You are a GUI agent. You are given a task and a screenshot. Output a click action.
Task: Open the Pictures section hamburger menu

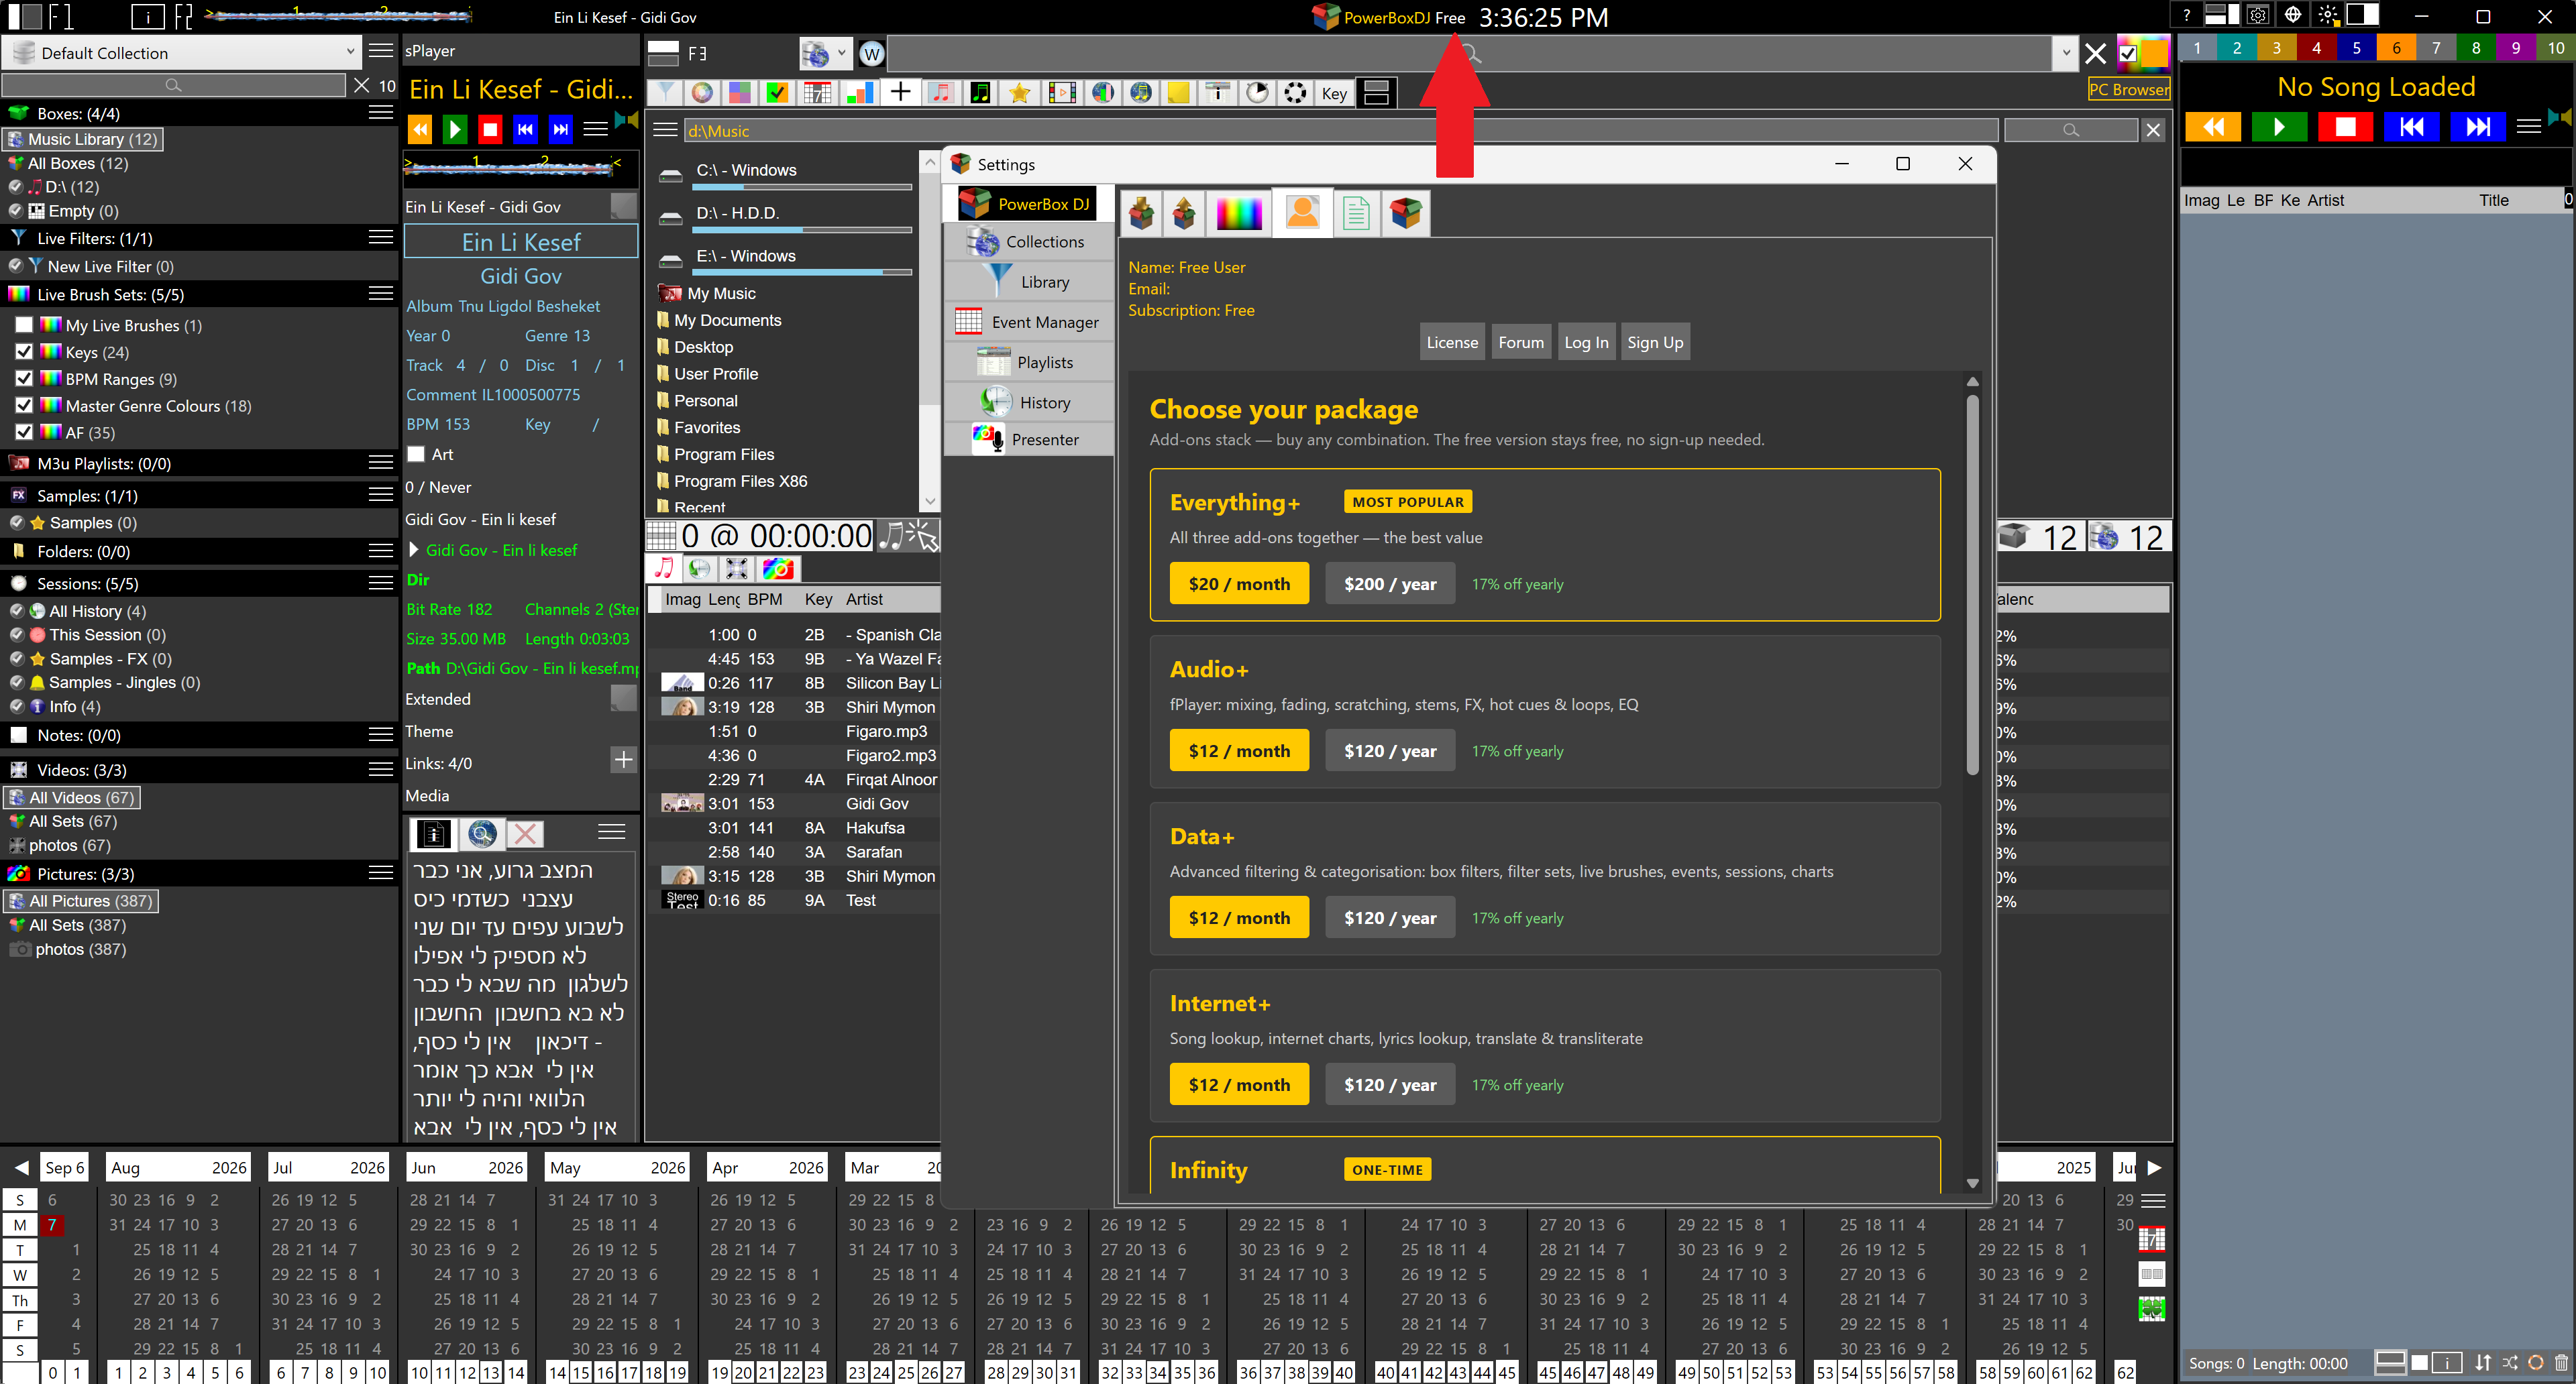[x=380, y=873]
